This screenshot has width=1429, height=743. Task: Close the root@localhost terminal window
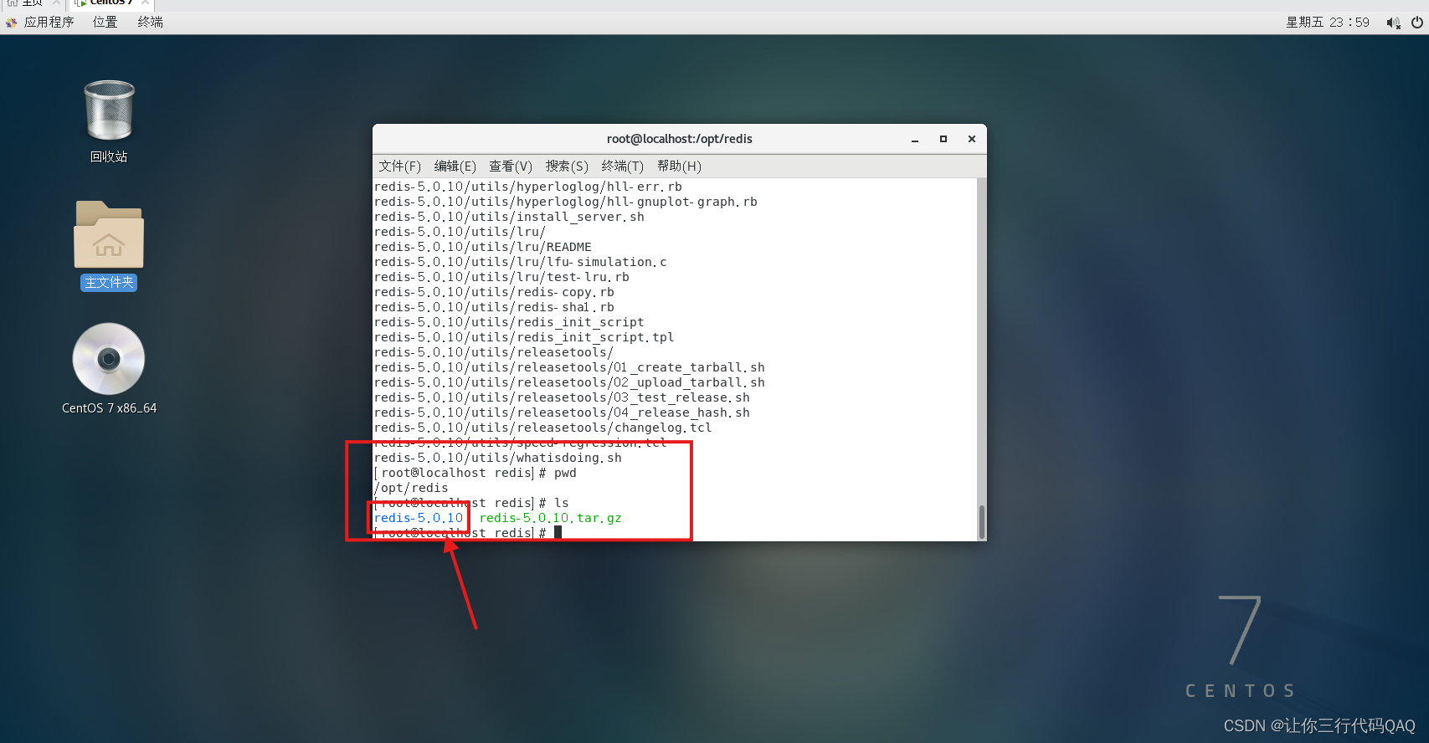972,139
